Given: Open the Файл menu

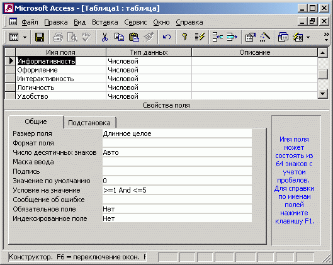Looking at the screenshot, I should 30,22.
